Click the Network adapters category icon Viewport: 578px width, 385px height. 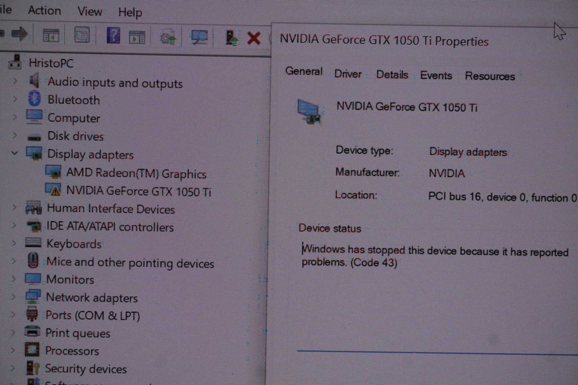[33, 296]
